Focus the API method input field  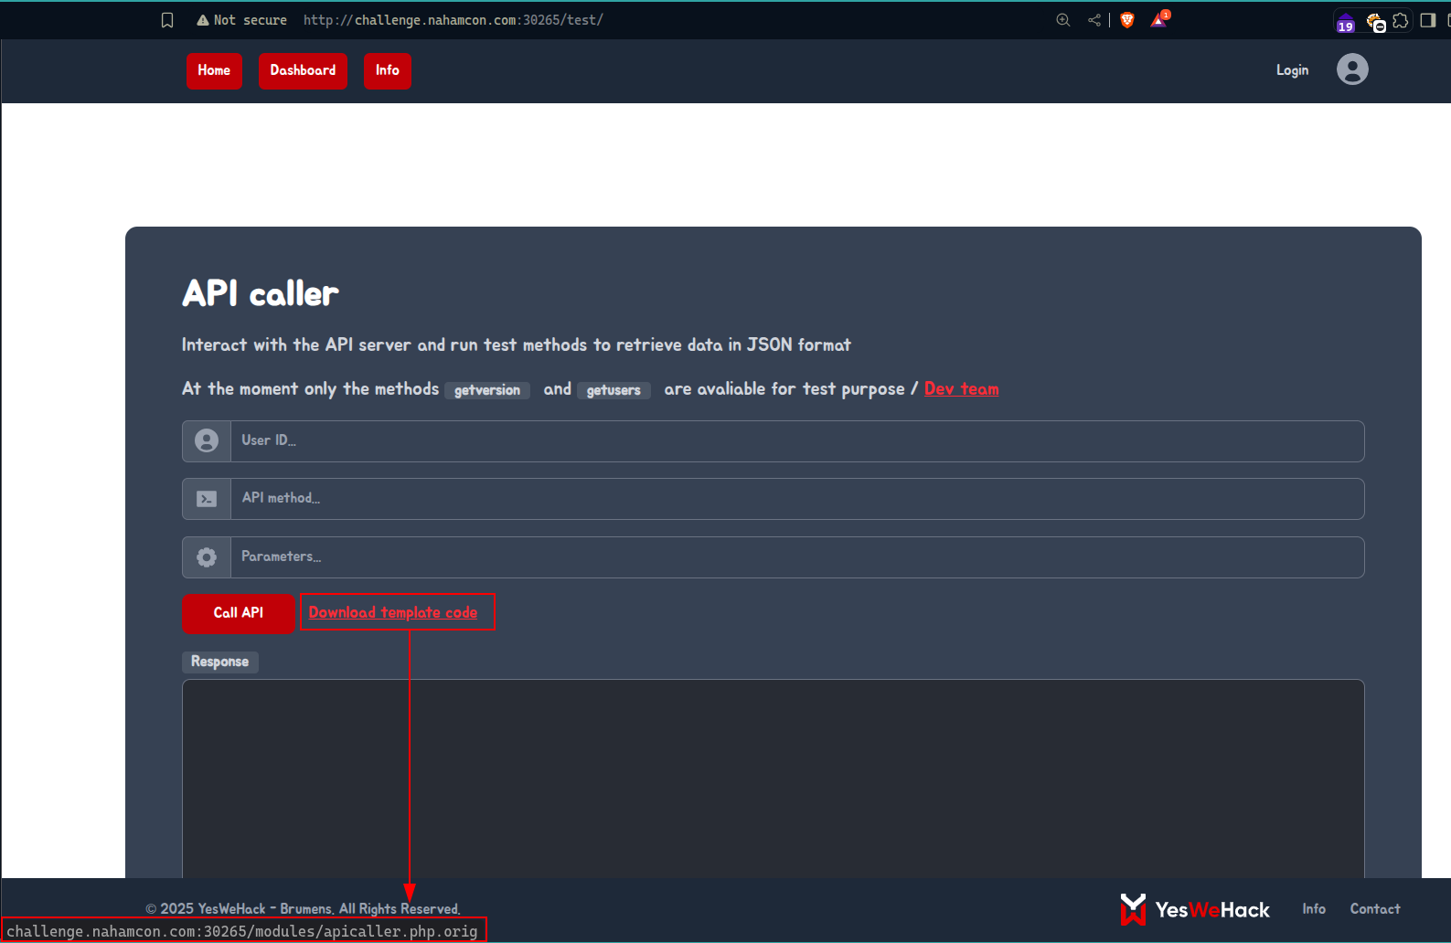797,499
